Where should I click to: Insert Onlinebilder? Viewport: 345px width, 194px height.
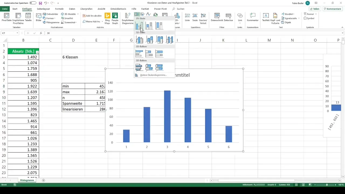tap(50, 14)
